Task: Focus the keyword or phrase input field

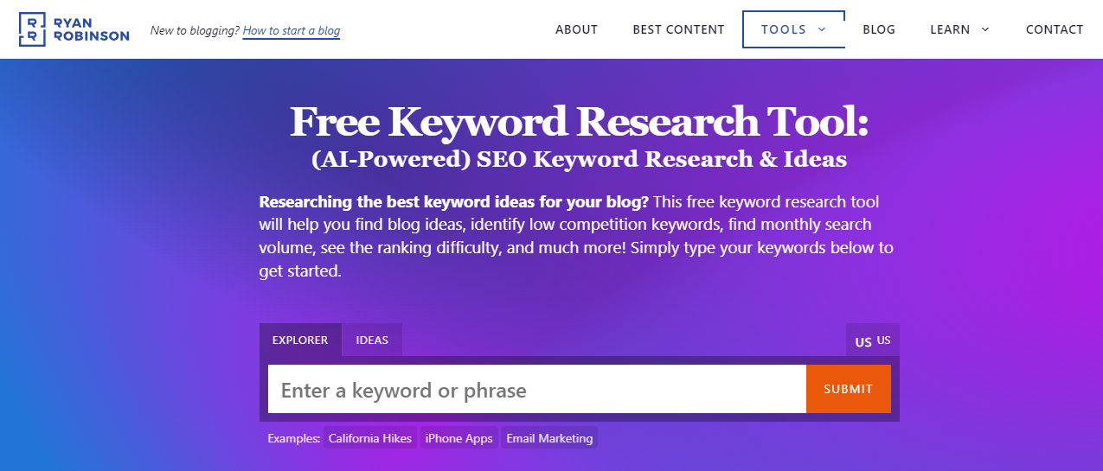Action: 537,390
